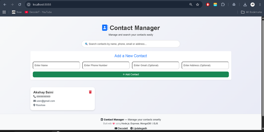This screenshot has width=264, height=132.
Task: Click the Enter Address (Optional) field
Action: pyautogui.click(x=205, y=65)
